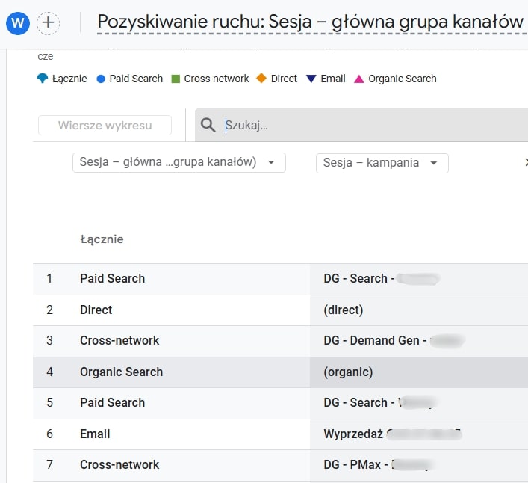Toggle the Paid Search series in legend
Image resolution: width=528 pixels, height=483 pixels.
tap(135, 79)
